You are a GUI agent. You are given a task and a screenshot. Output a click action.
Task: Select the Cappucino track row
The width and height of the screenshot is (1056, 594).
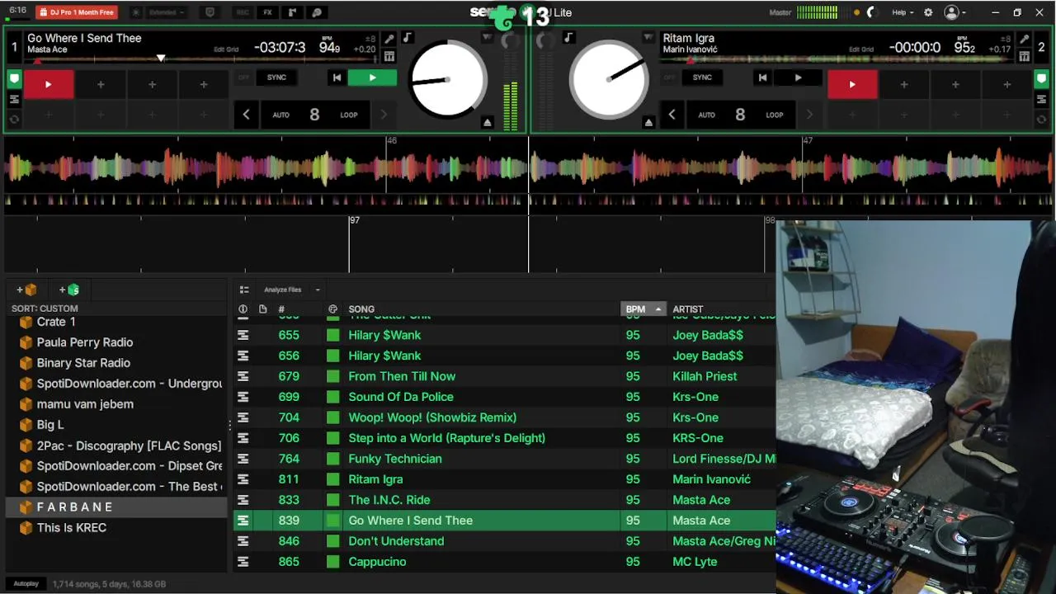point(504,562)
